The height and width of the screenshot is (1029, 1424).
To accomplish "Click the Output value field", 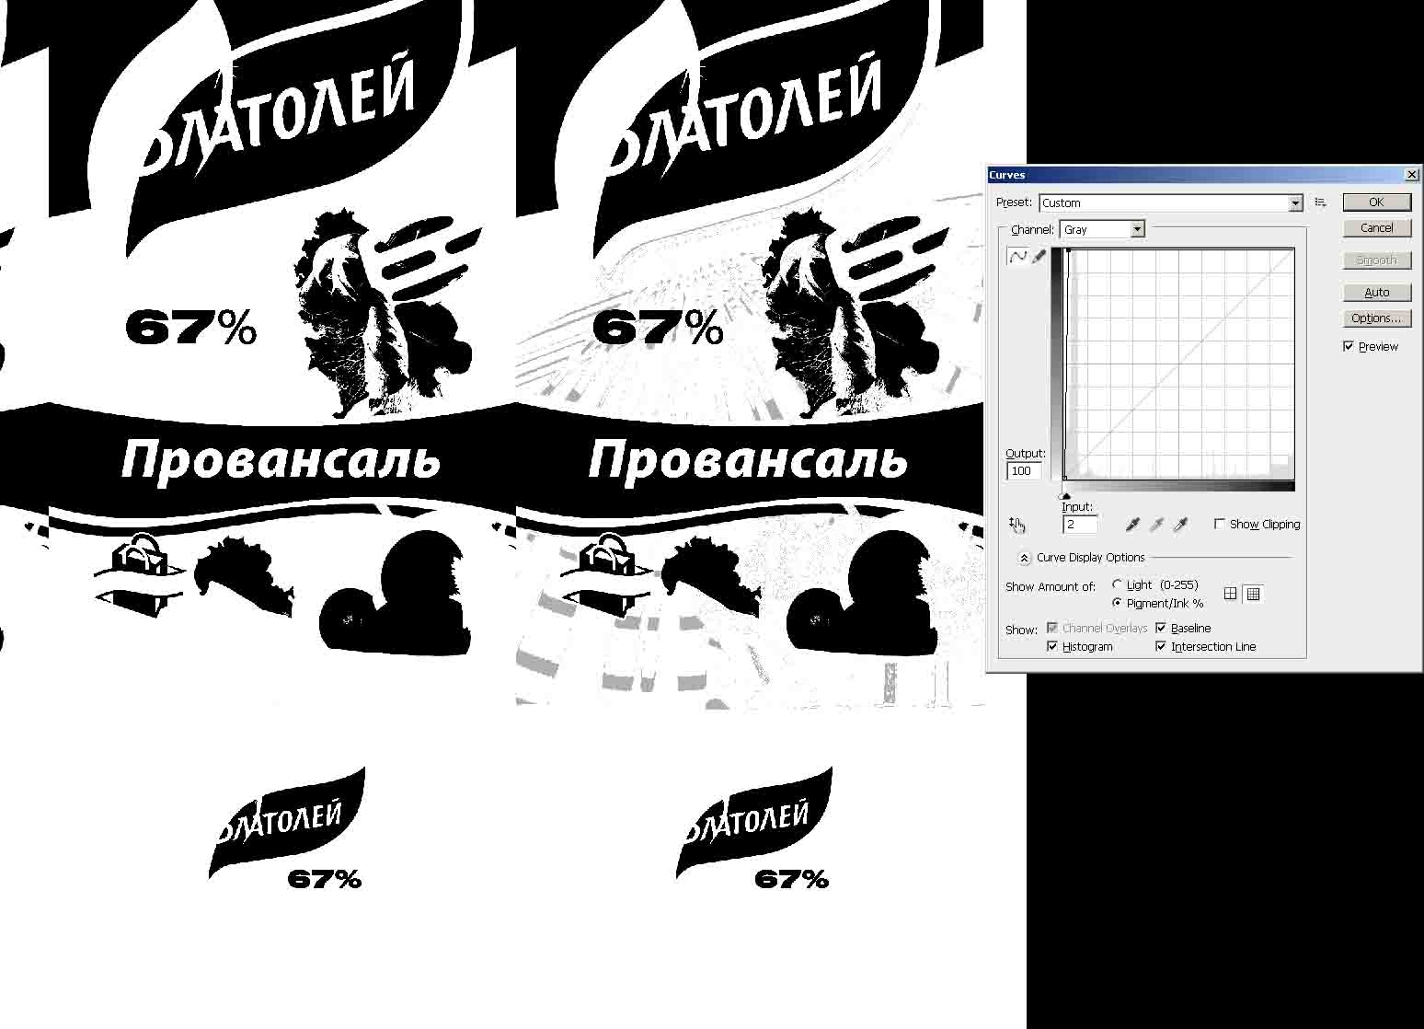I will [1024, 470].
